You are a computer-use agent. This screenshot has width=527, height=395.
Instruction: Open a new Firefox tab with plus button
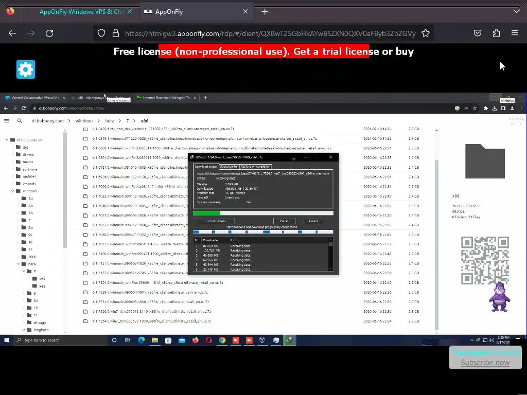point(265,12)
